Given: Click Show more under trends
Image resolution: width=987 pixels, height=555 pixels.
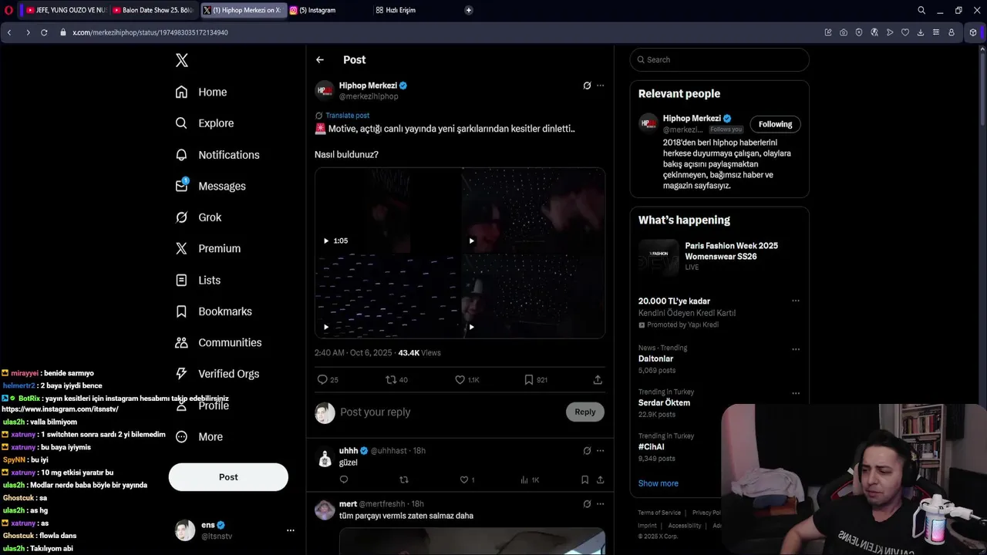Looking at the screenshot, I should [659, 483].
